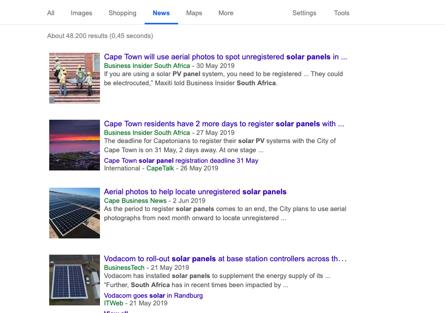Viewport: 445px width, 313px height.
Task: Expand the More search options menu
Action: click(226, 13)
